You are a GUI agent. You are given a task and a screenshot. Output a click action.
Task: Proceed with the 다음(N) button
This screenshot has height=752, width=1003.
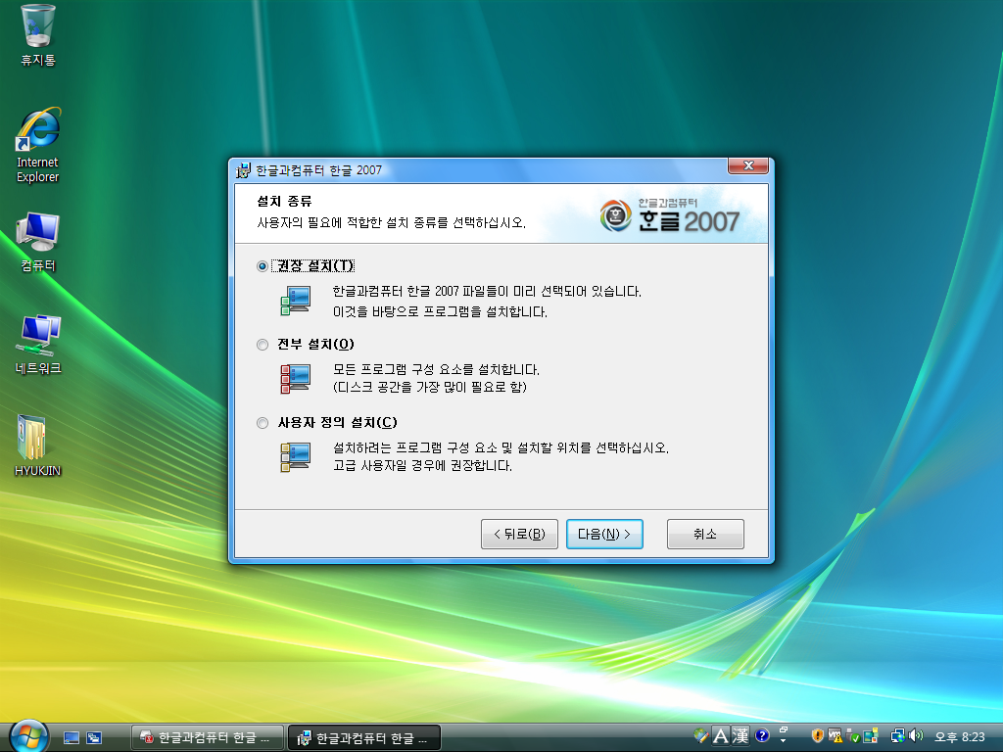(x=604, y=534)
